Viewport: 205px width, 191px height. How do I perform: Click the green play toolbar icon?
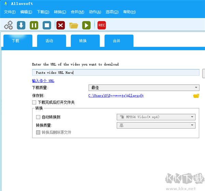pyautogui.click(x=86, y=25)
